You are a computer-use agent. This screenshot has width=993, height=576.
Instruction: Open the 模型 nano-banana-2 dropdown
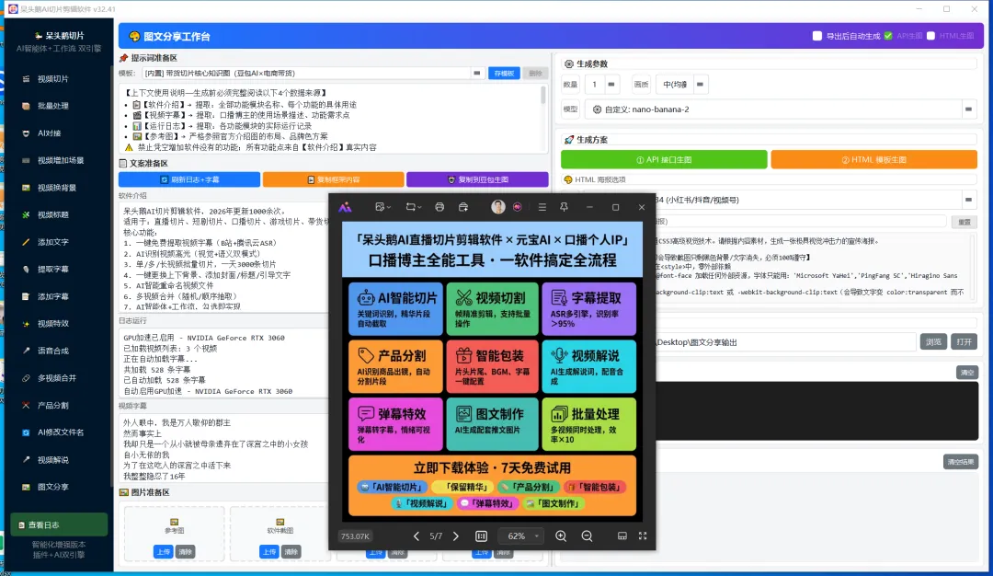click(x=968, y=109)
